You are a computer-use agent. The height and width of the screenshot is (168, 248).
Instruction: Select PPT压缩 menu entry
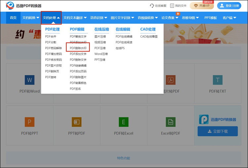click(x=100, y=60)
